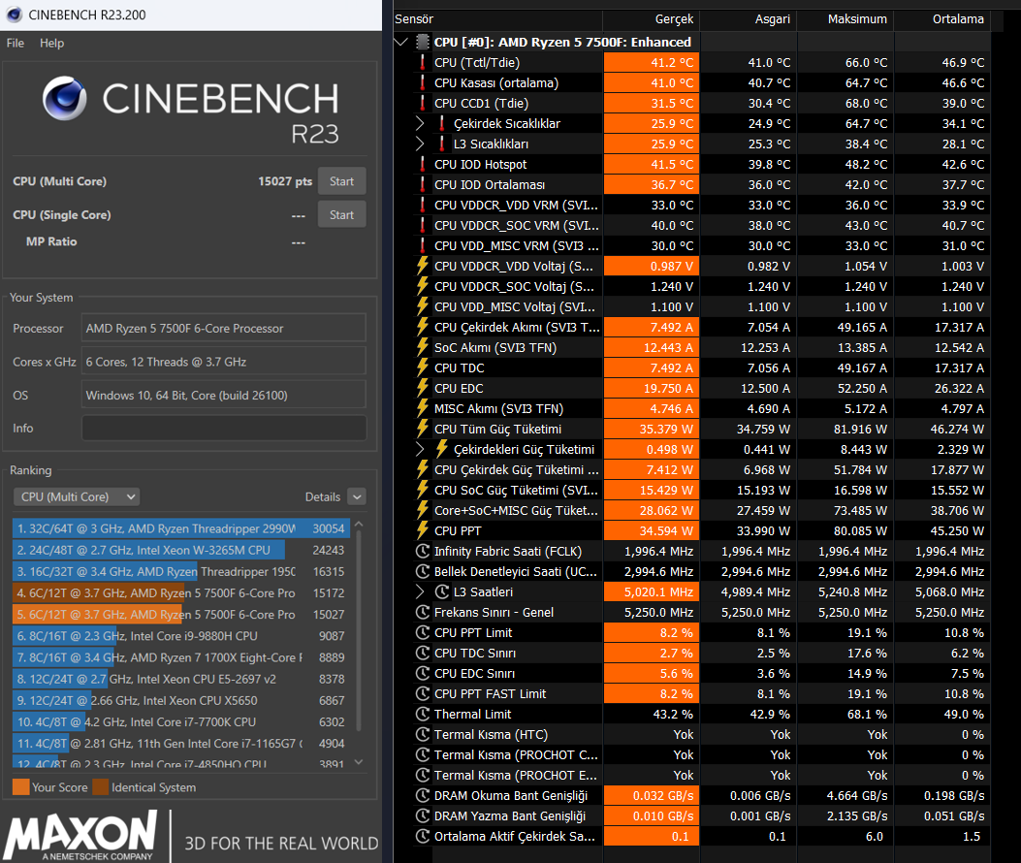The height and width of the screenshot is (863, 1021).
Task: Click the CPU chip icon in the sensor header
Action: (x=423, y=43)
